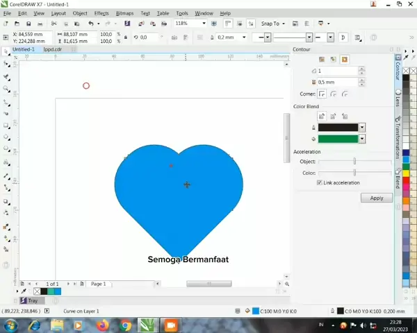The image size is (417, 333).
Task: Open the Bitmaps menu
Action: pyautogui.click(x=124, y=13)
